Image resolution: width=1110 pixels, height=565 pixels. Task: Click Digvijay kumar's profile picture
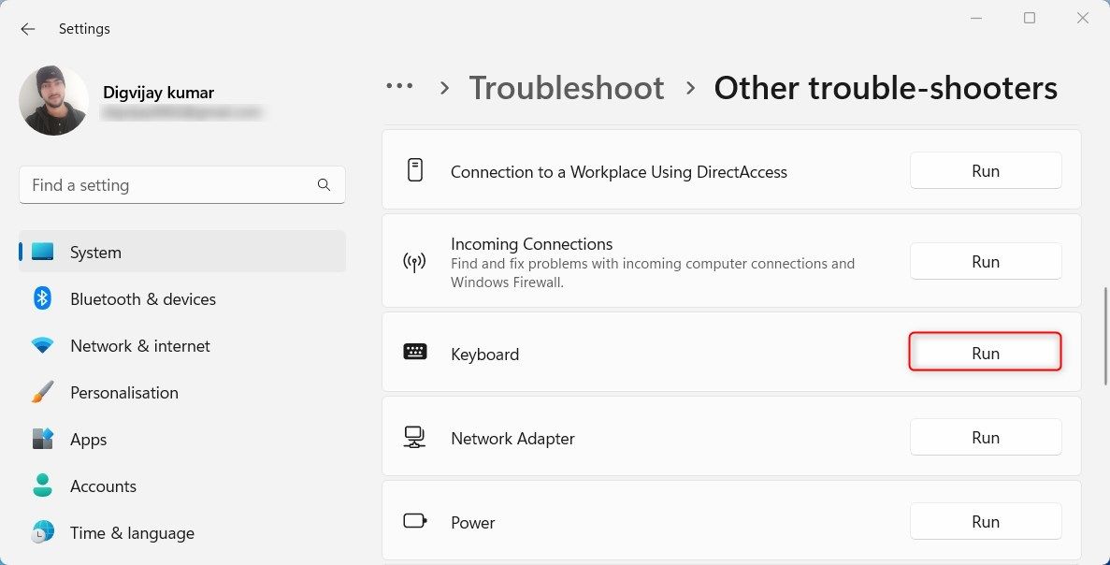(x=53, y=100)
